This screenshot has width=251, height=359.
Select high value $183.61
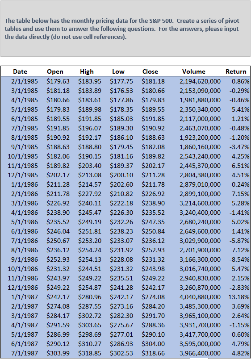click(89, 100)
